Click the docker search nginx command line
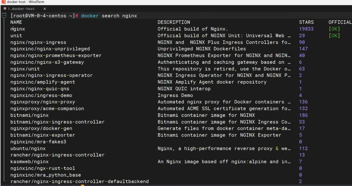 click(x=109, y=16)
